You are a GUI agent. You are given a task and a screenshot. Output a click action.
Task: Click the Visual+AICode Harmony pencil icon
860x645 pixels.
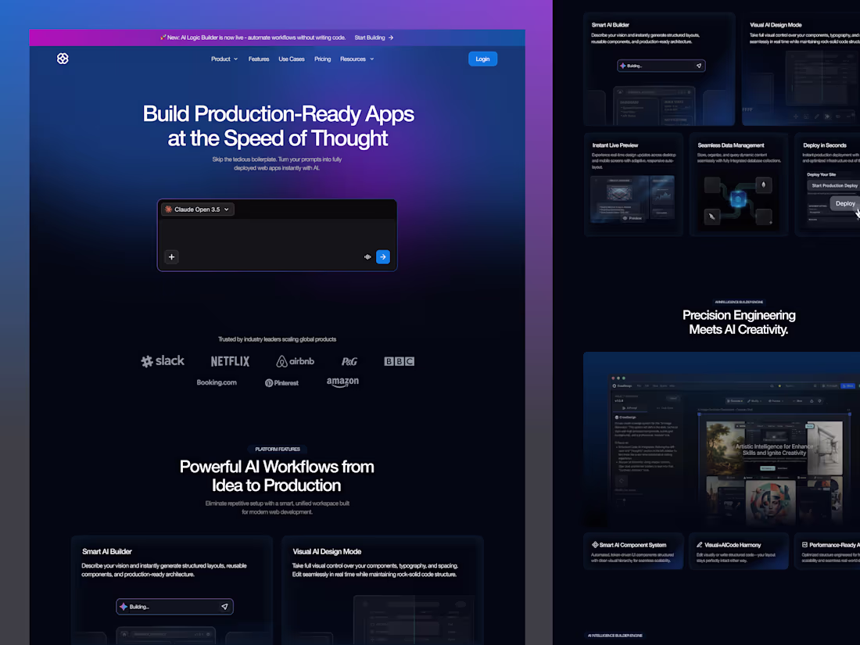pos(699,545)
